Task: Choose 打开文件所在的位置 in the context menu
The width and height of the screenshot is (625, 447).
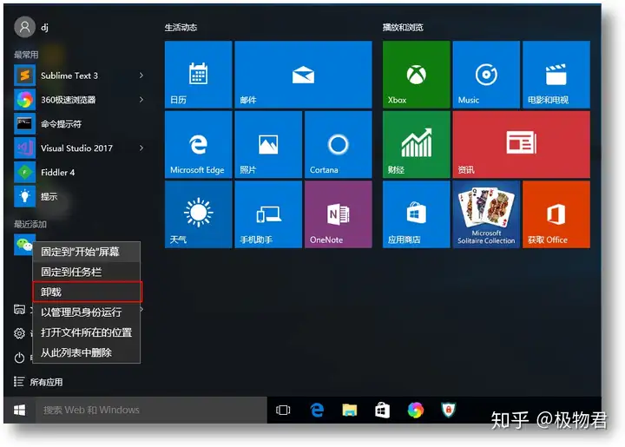Action: tap(87, 332)
